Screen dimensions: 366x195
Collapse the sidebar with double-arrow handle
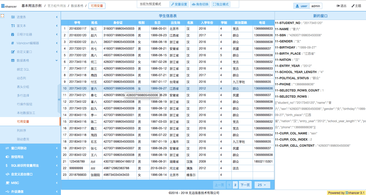coord(59,99)
